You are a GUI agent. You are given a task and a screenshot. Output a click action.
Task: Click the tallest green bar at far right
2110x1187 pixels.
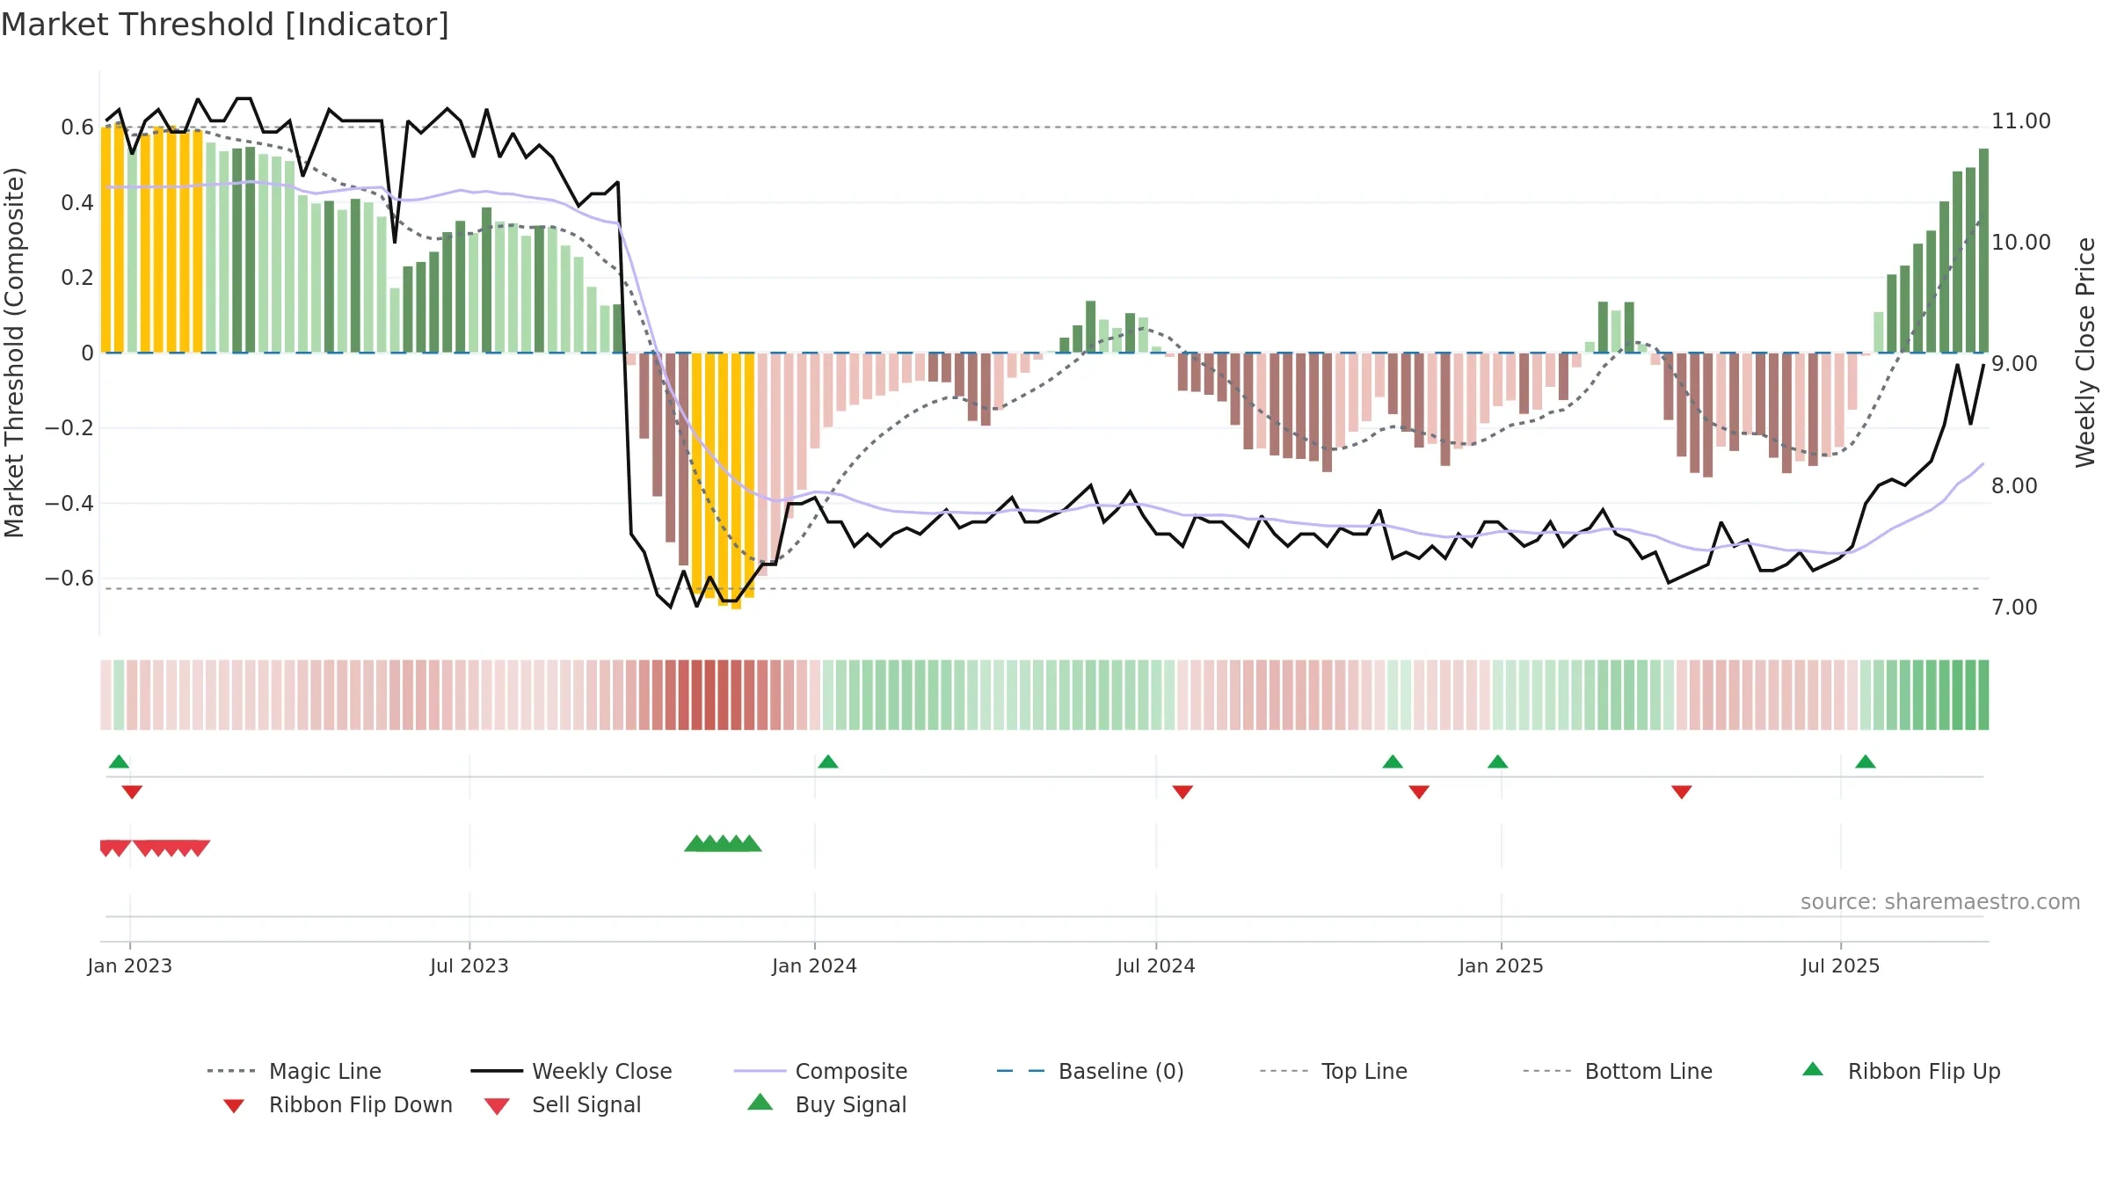pos(1983,251)
